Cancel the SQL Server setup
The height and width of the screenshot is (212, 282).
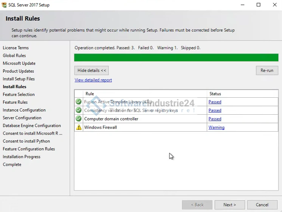pyautogui.click(x=262, y=205)
